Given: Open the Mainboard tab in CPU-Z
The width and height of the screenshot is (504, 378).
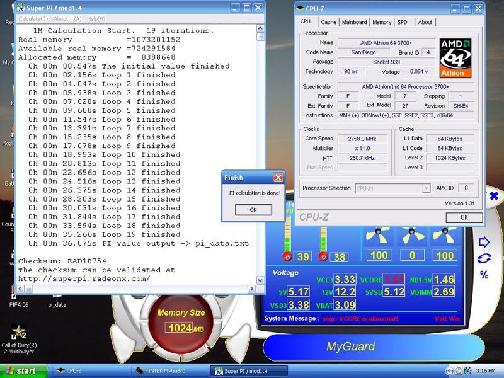Looking at the screenshot, I should click(x=354, y=22).
